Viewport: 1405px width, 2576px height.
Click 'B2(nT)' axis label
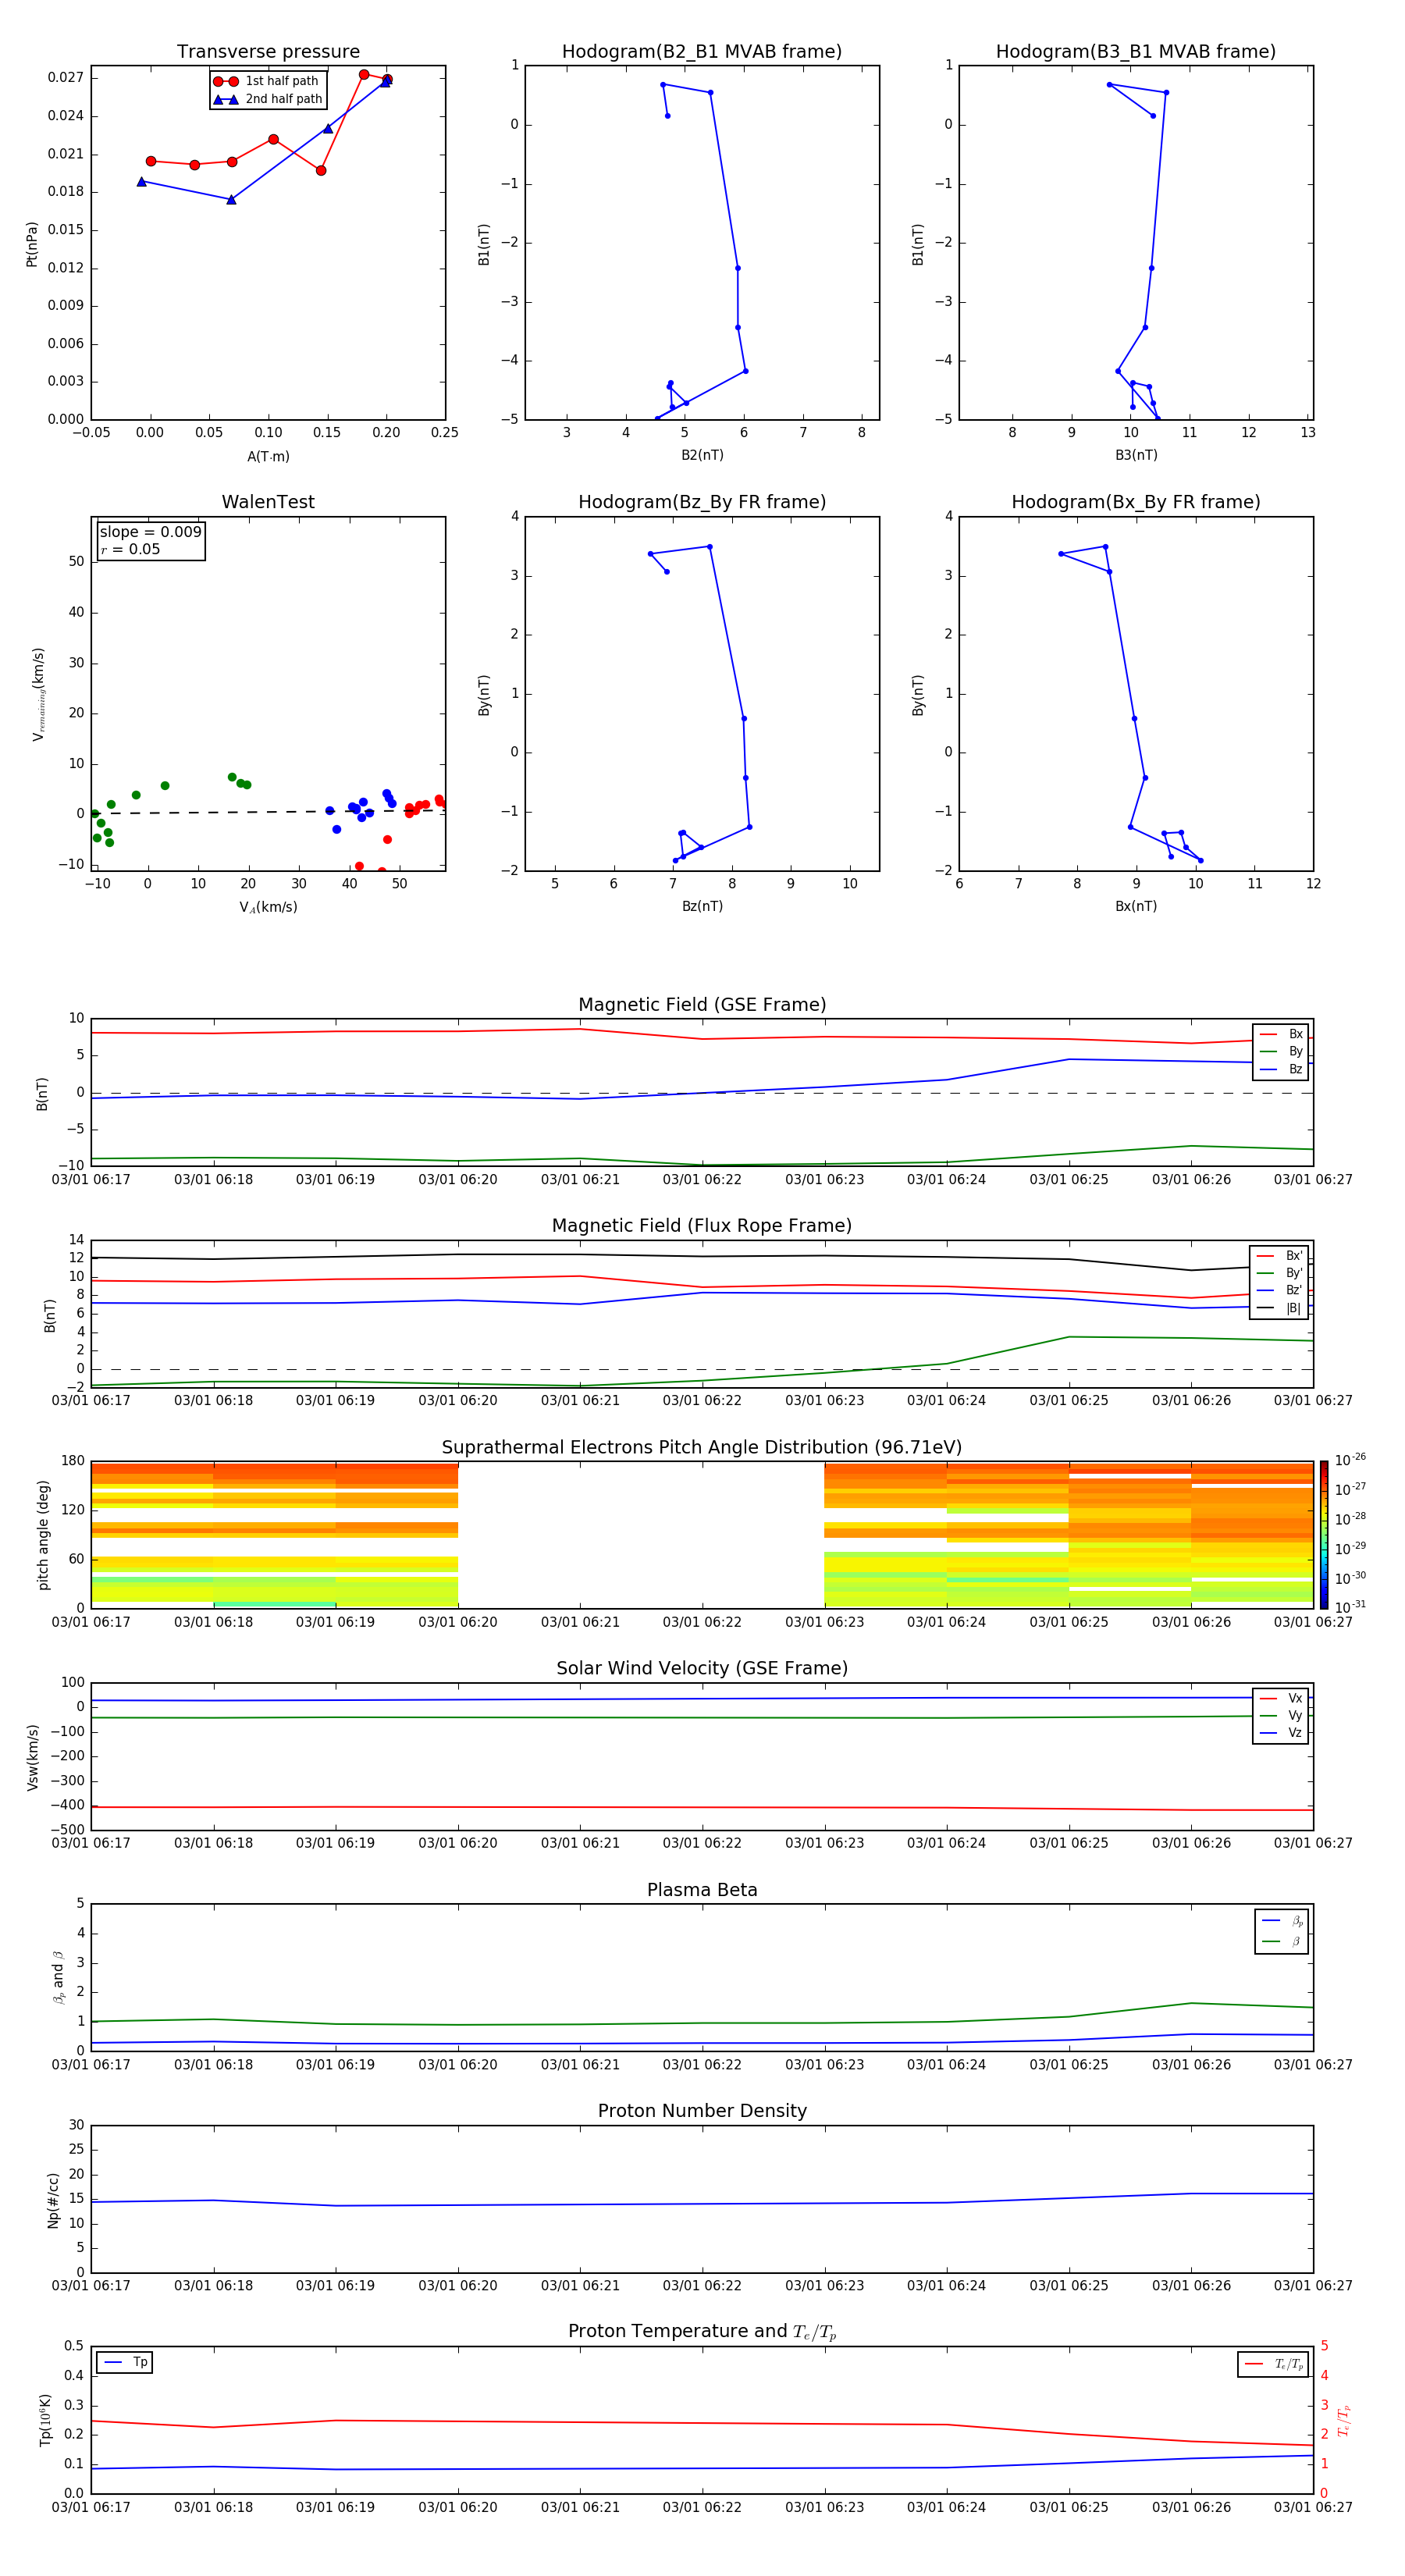pos(702,455)
